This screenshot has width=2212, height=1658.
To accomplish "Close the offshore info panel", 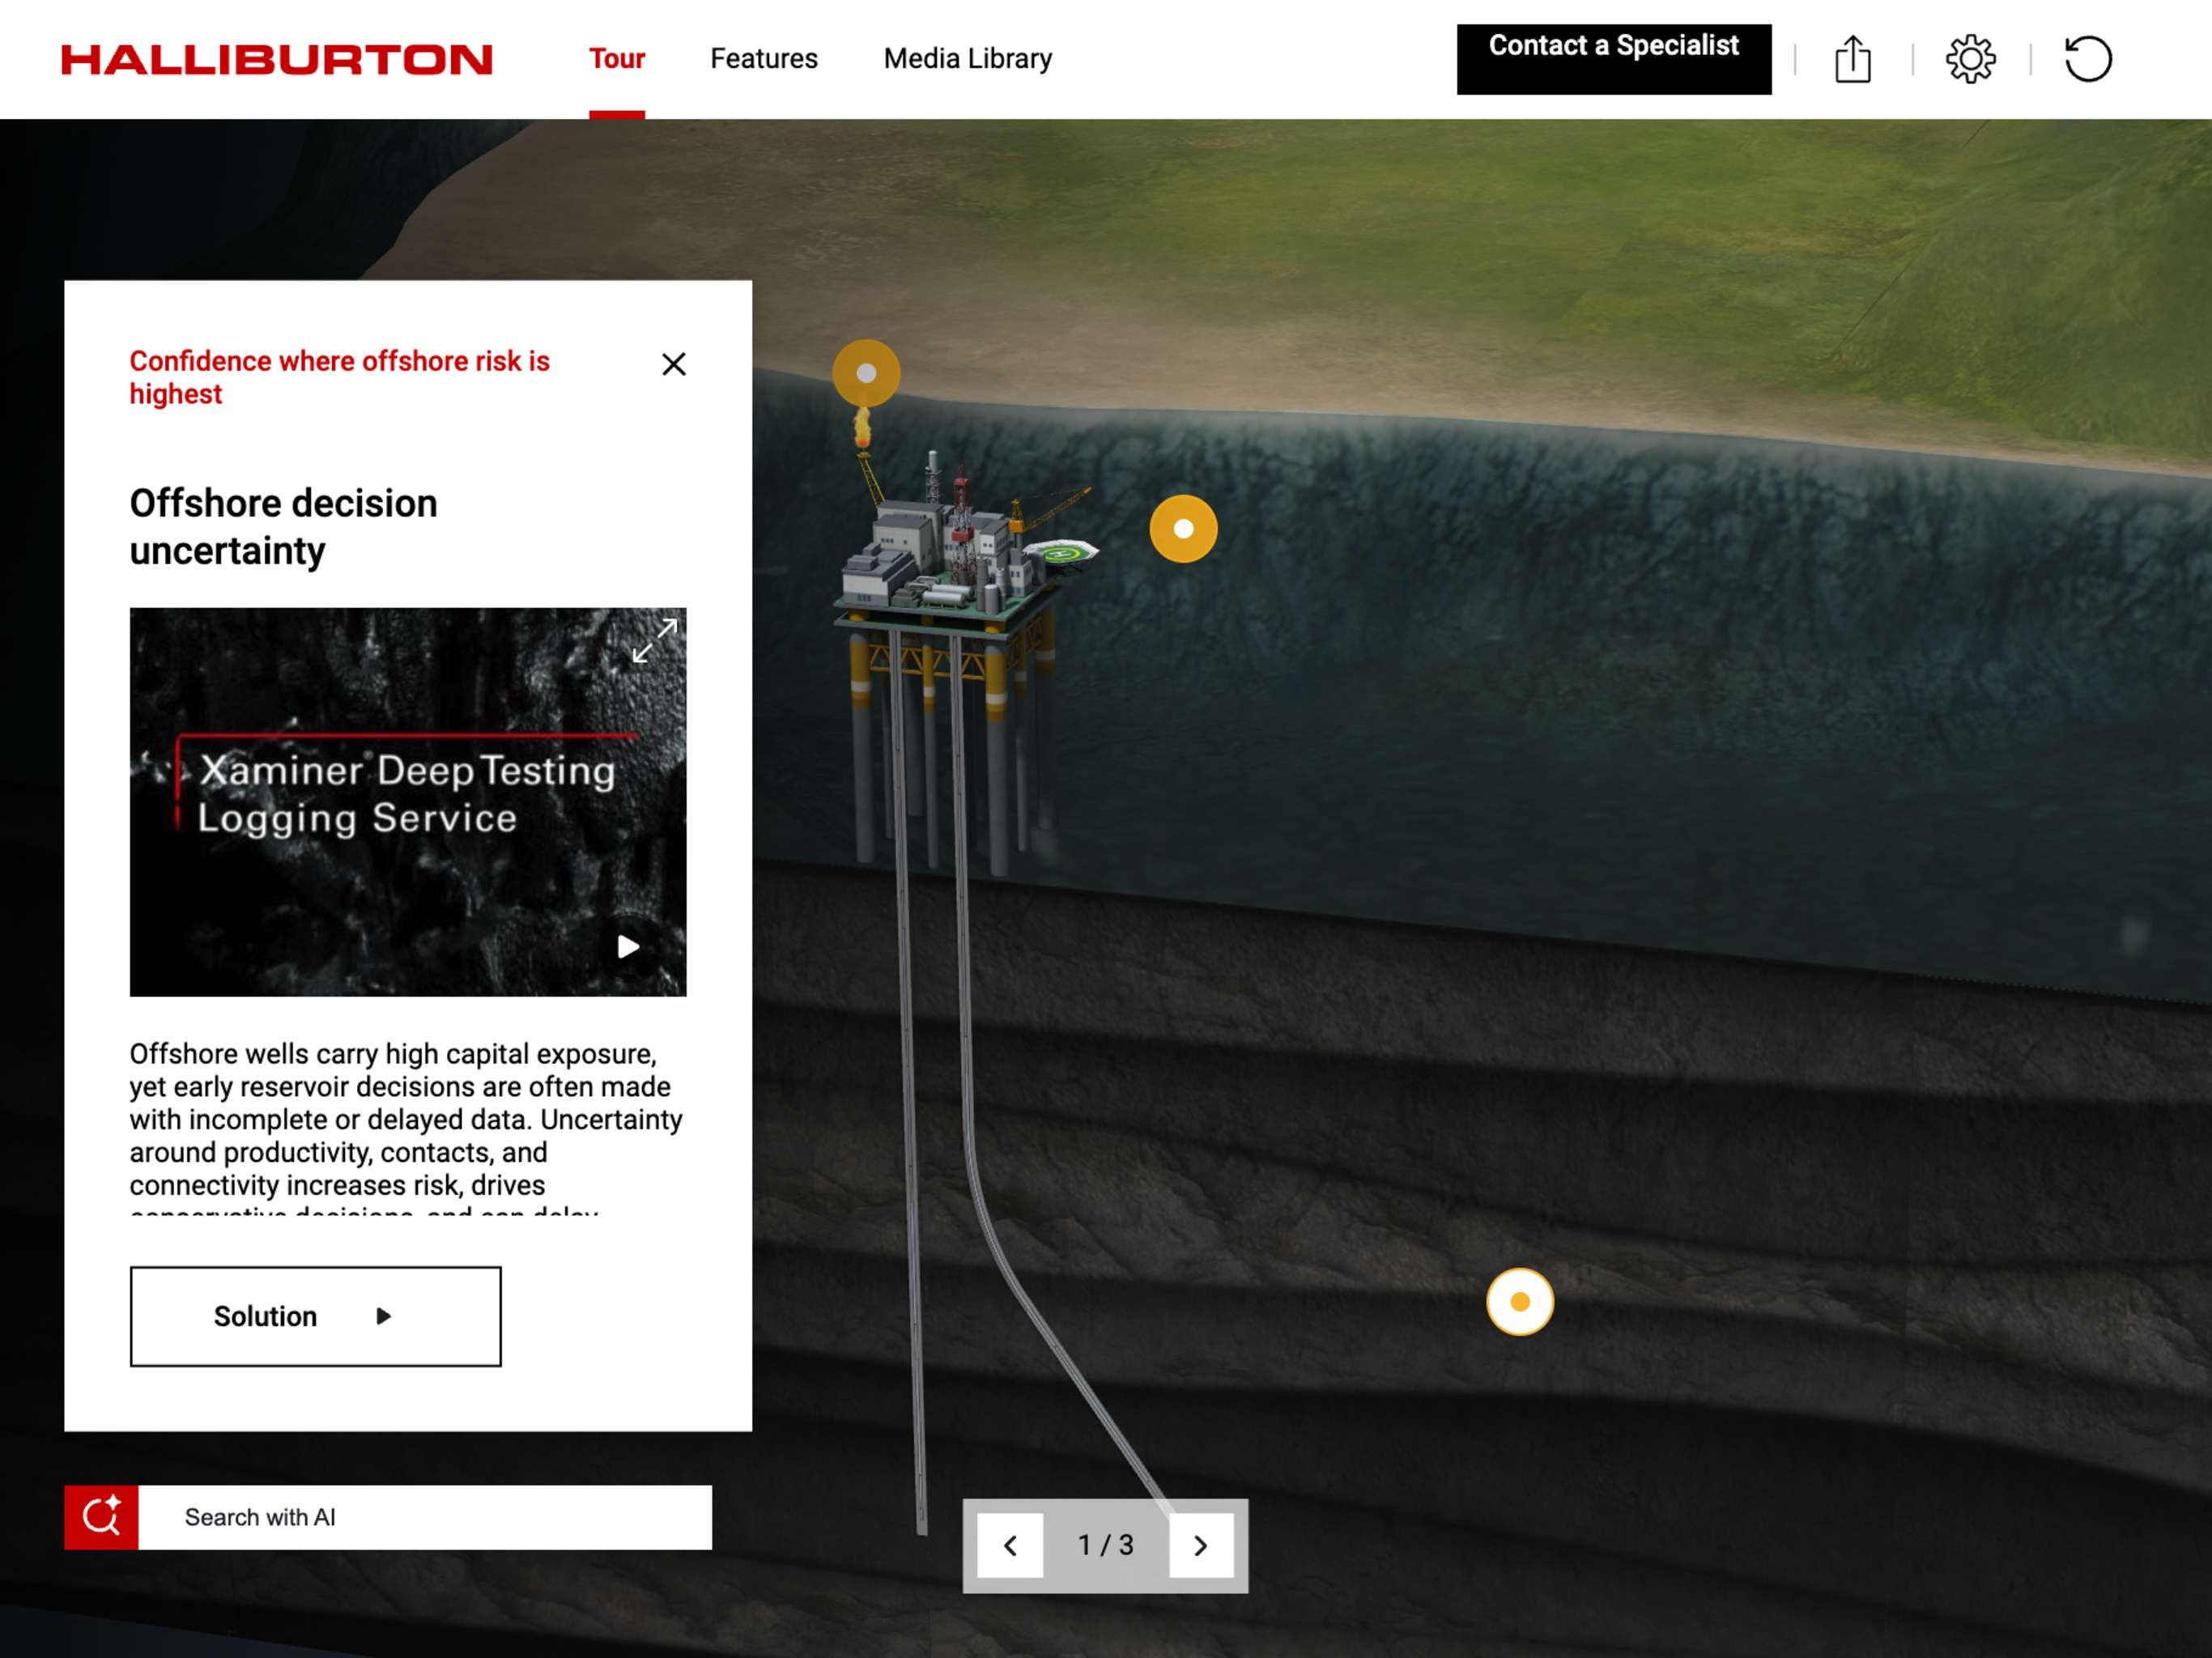I will click(x=674, y=364).
